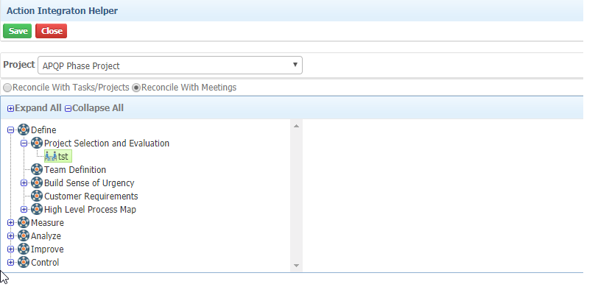Click the Control phase icon

pyautogui.click(x=24, y=262)
